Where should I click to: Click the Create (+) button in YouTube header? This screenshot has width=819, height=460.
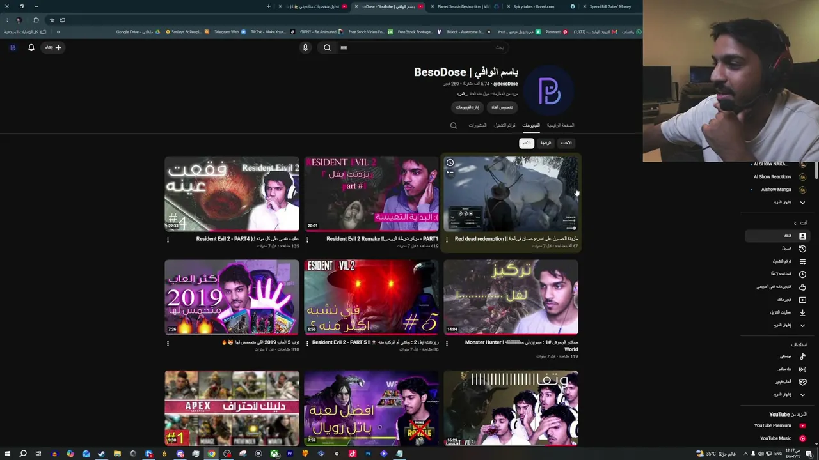click(x=53, y=47)
